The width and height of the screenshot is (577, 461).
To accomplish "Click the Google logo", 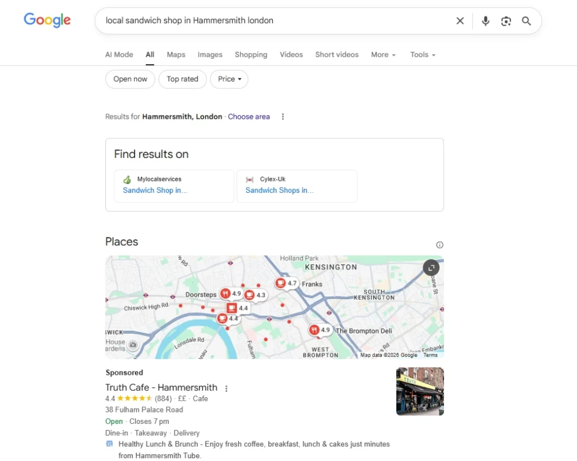I will click(47, 20).
